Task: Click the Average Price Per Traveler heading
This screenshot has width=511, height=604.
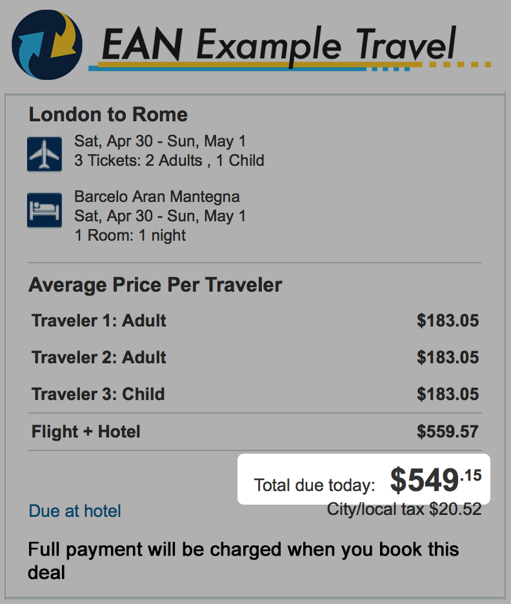Action: (x=155, y=285)
